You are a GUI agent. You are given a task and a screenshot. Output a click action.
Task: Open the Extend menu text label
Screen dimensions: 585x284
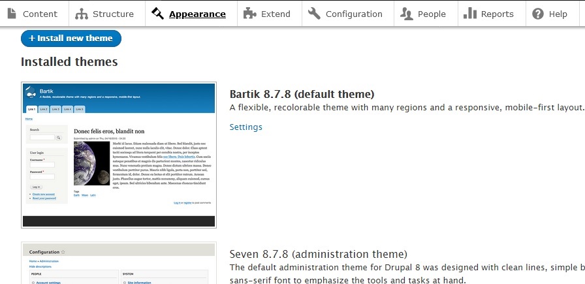[x=276, y=14]
